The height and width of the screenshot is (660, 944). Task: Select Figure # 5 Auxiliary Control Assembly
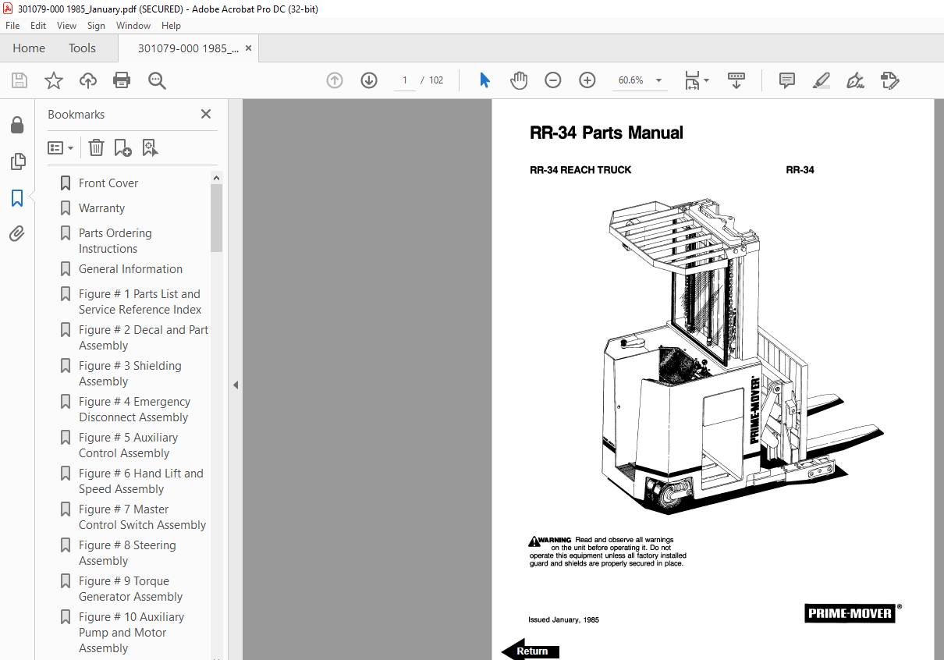128,445
